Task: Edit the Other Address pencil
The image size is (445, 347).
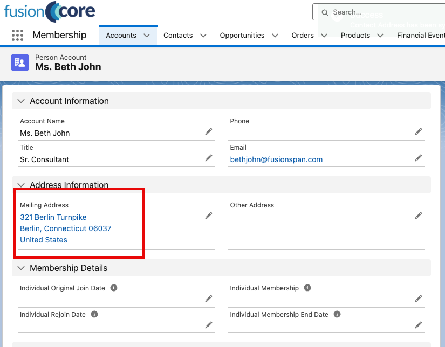Action: pos(419,216)
